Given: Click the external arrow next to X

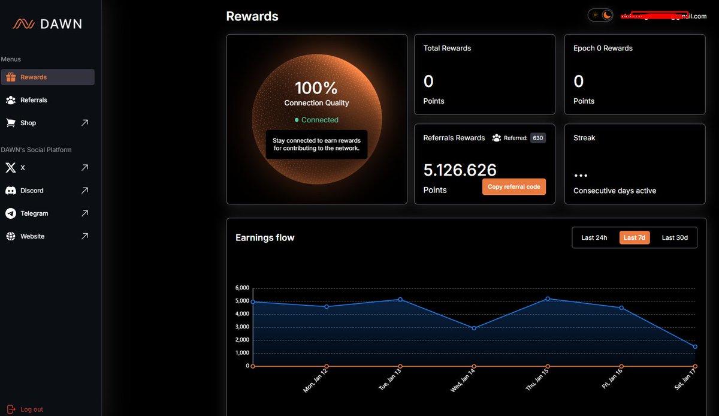Looking at the screenshot, I should click(x=84, y=168).
